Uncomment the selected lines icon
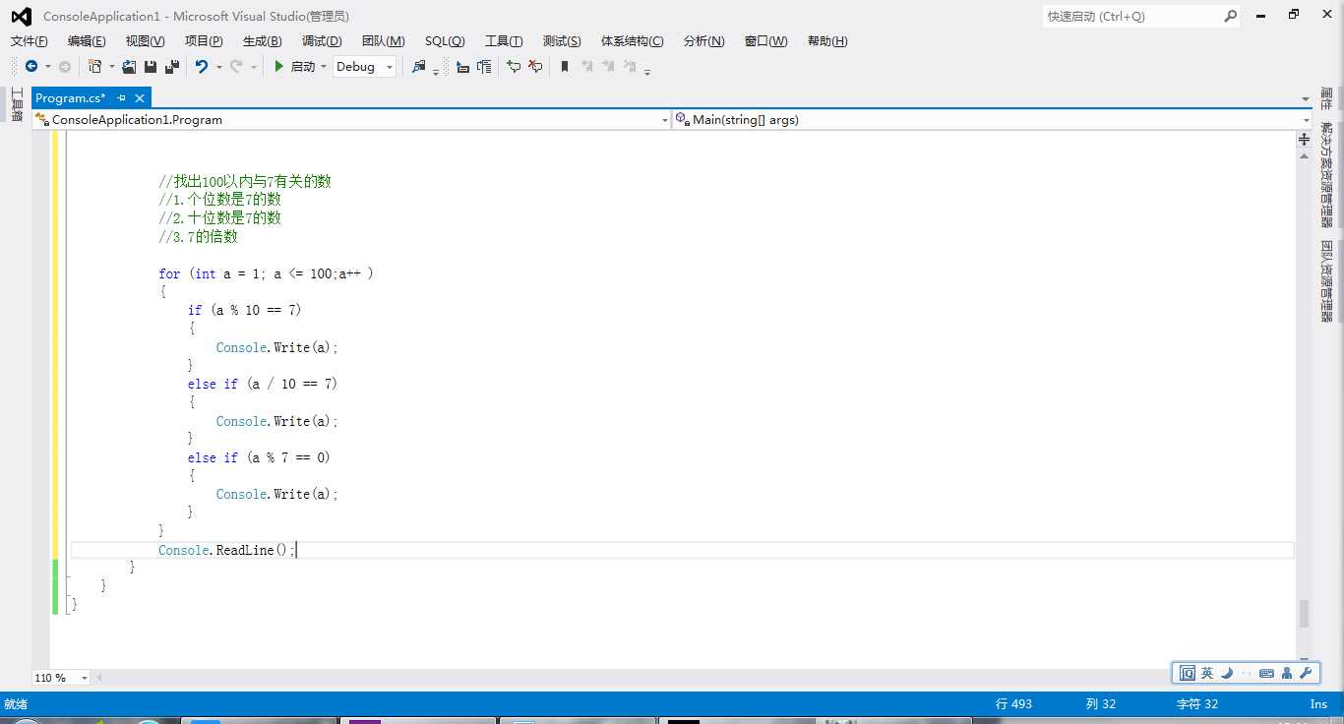 [x=535, y=67]
